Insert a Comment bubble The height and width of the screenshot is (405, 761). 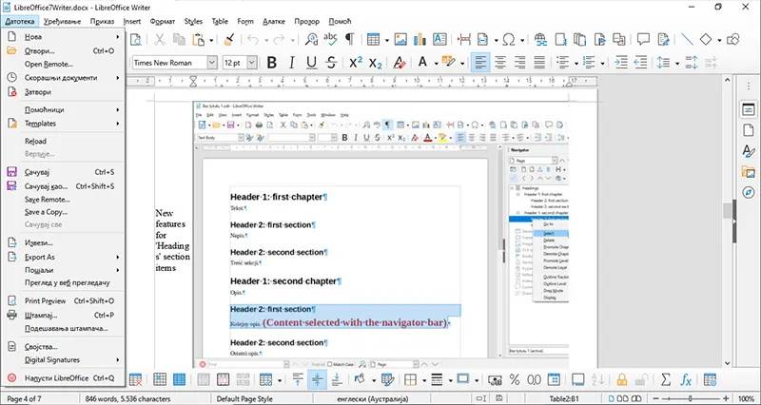(x=644, y=39)
